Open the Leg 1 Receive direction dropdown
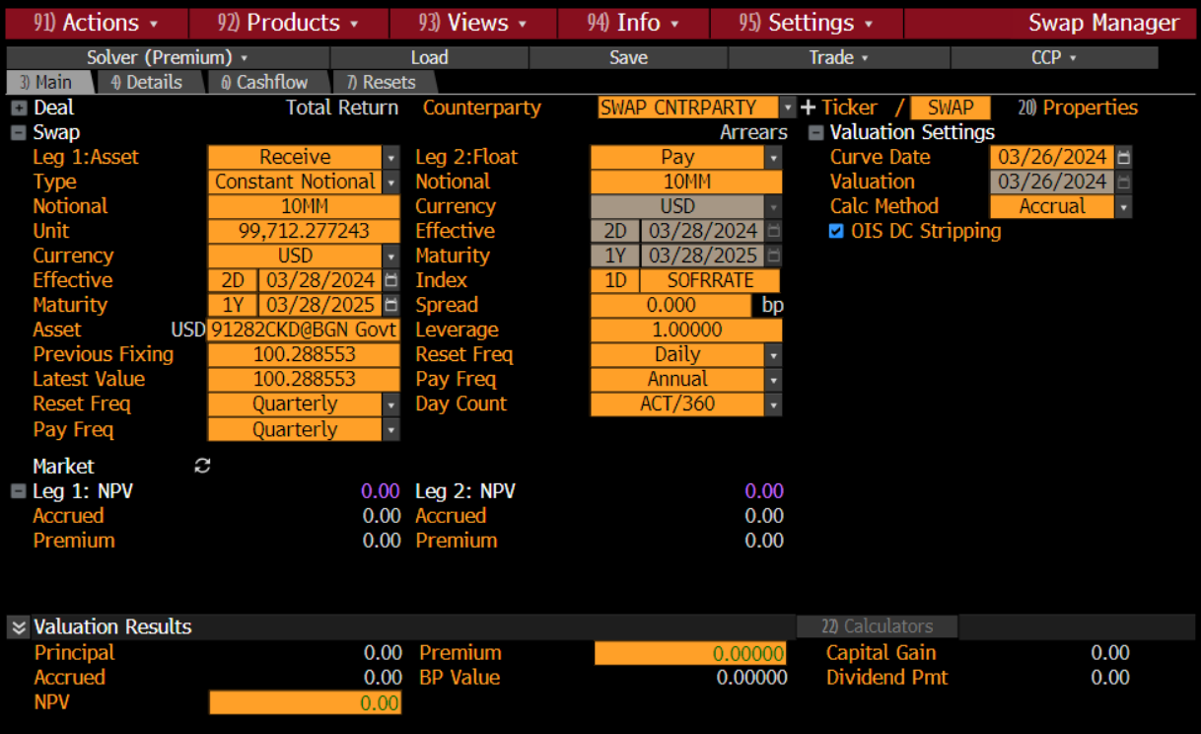The width and height of the screenshot is (1201, 734). [x=391, y=157]
